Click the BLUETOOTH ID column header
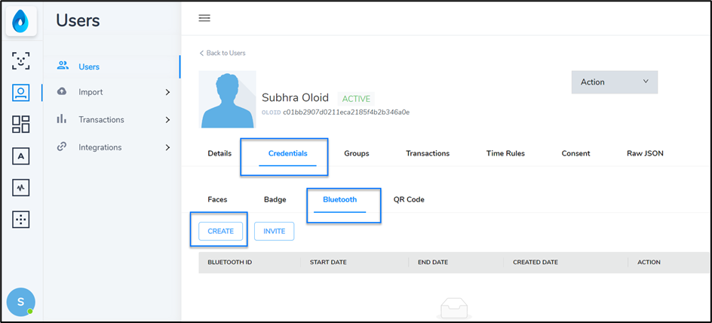712x323 pixels. coord(230,263)
